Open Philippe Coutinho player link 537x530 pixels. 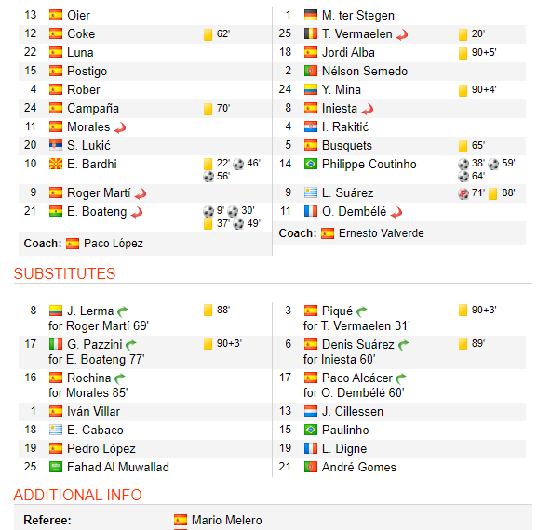coord(369,165)
